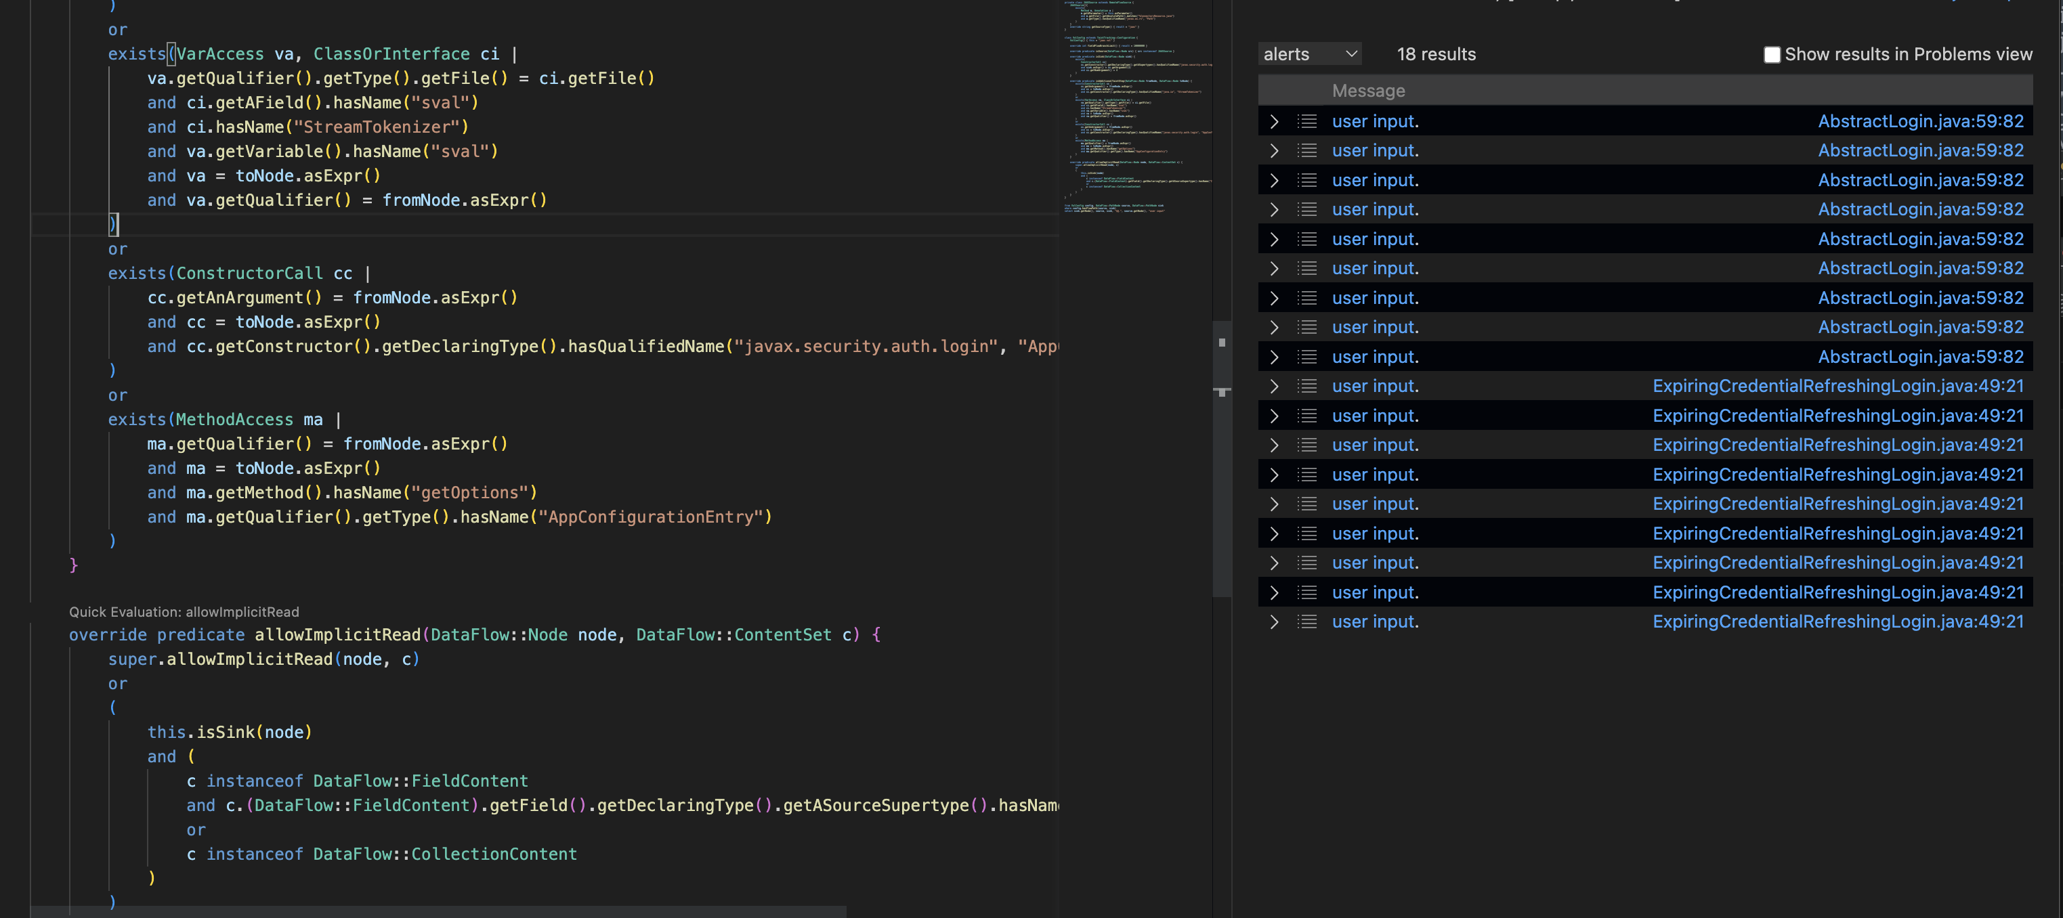This screenshot has width=2063, height=918.
Task: Expand the first ExpiringCredentialRefreshingLogin result row
Action: point(1274,387)
